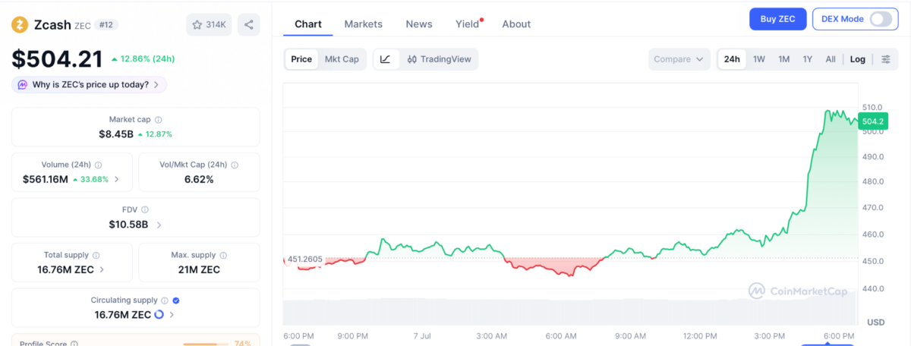Expand Why is ZEC's price up today

(90, 84)
